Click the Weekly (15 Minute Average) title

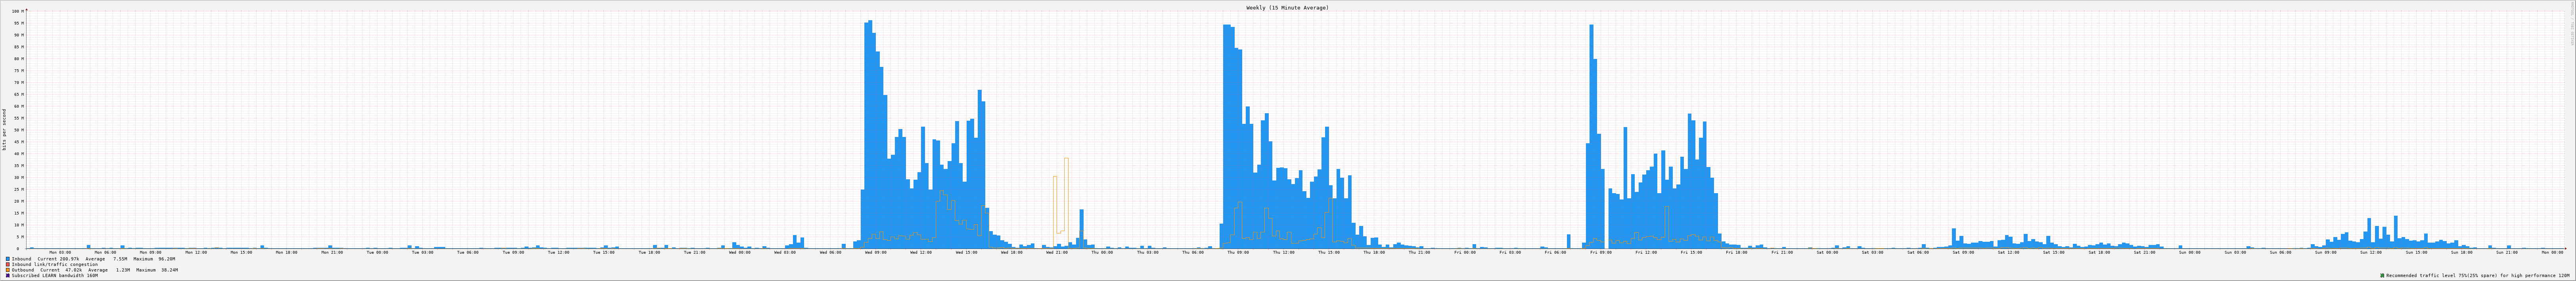pyautogui.click(x=1287, y=7)
